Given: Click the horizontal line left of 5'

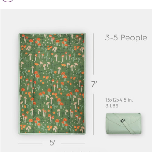Looking at the screenshot, I should (x=30, y=143).
